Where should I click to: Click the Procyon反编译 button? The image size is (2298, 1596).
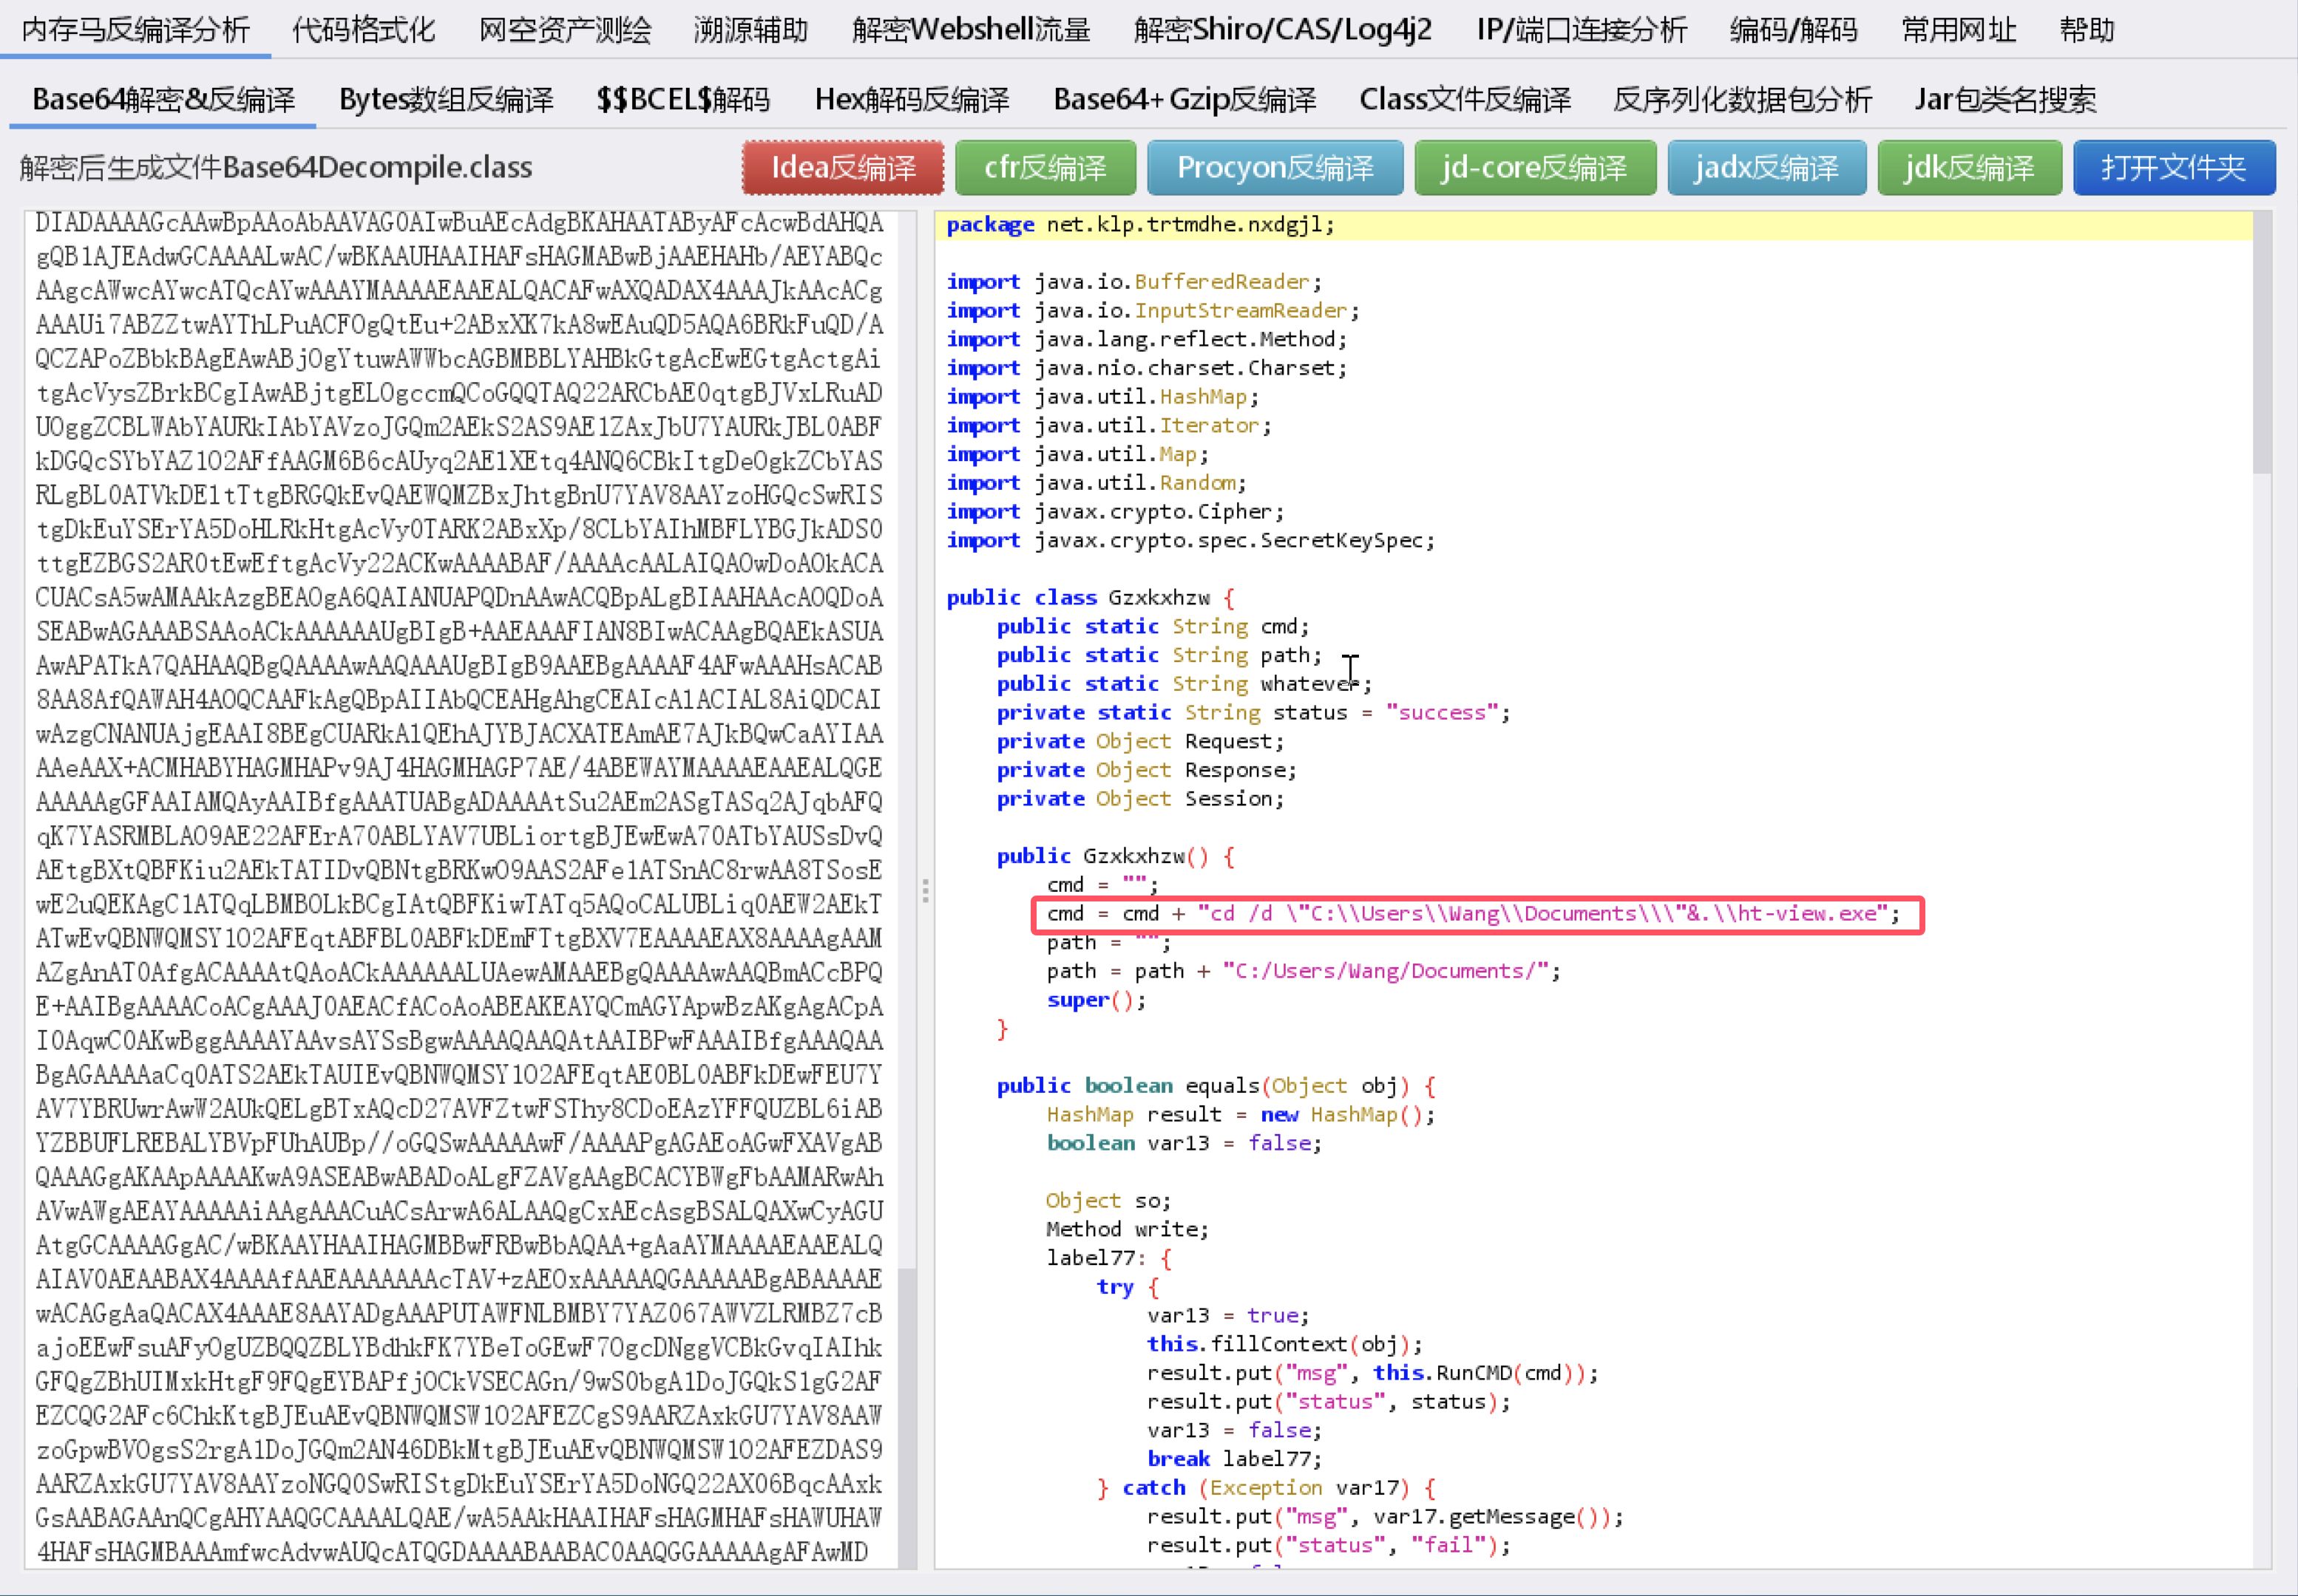pyautogui.click(x=1275, y=168)
